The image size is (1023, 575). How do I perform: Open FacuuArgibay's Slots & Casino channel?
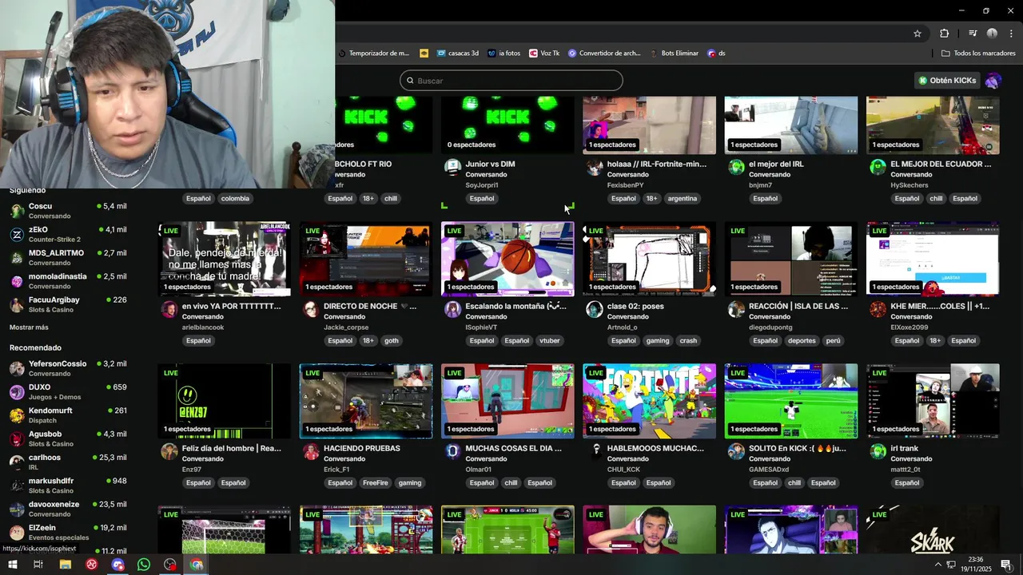(68, 304)
